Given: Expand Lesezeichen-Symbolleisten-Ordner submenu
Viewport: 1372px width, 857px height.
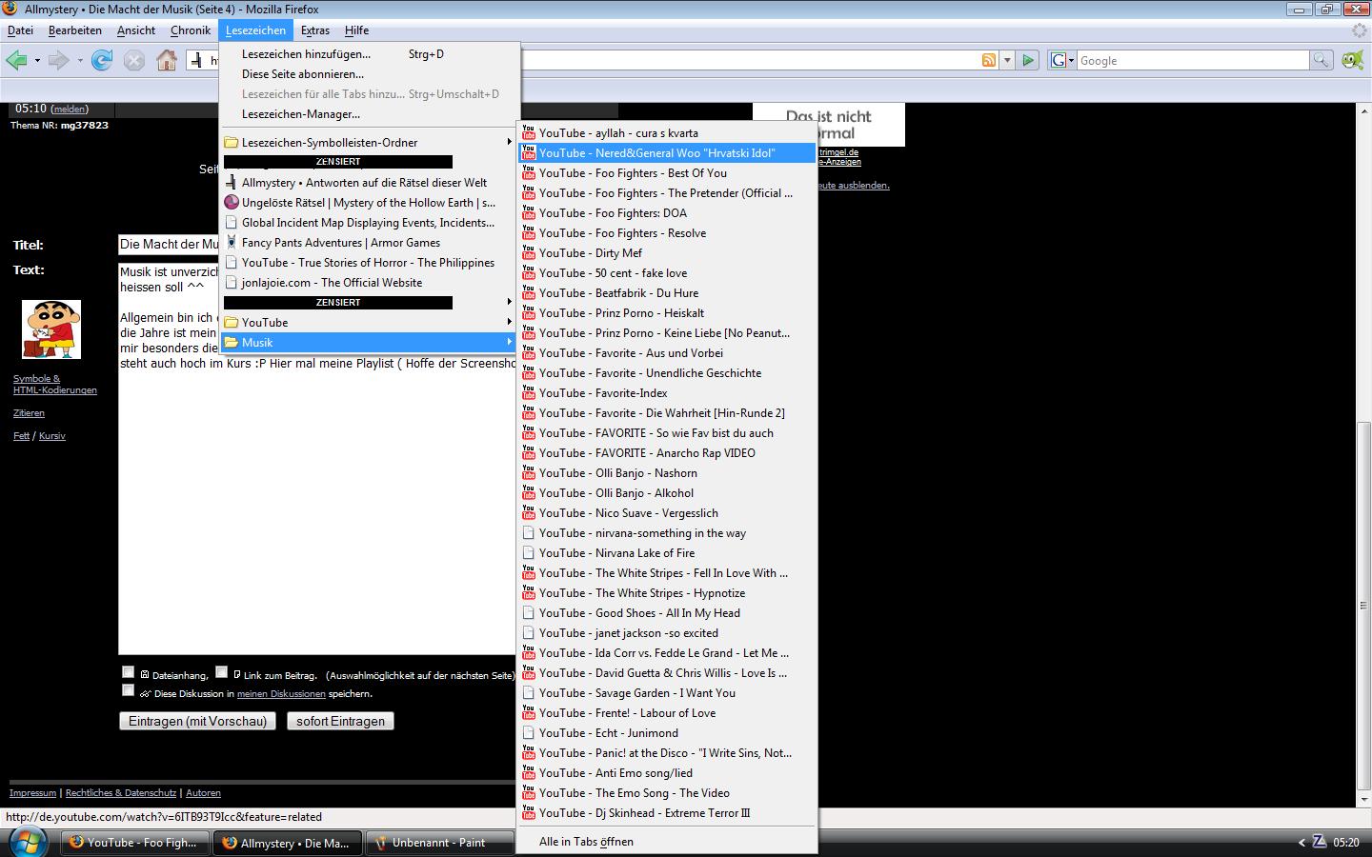Looking at the screenshot, I should [x=509, y=142].
